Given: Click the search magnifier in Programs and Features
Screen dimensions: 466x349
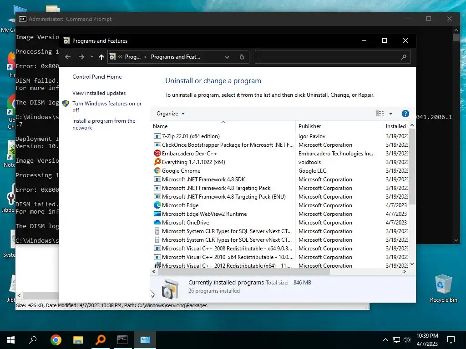Looking at the screenshot, I should (x=403, y=57).
